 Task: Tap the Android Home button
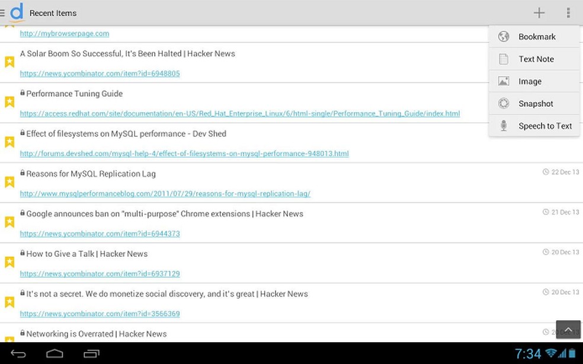click(x=55, y=353)
